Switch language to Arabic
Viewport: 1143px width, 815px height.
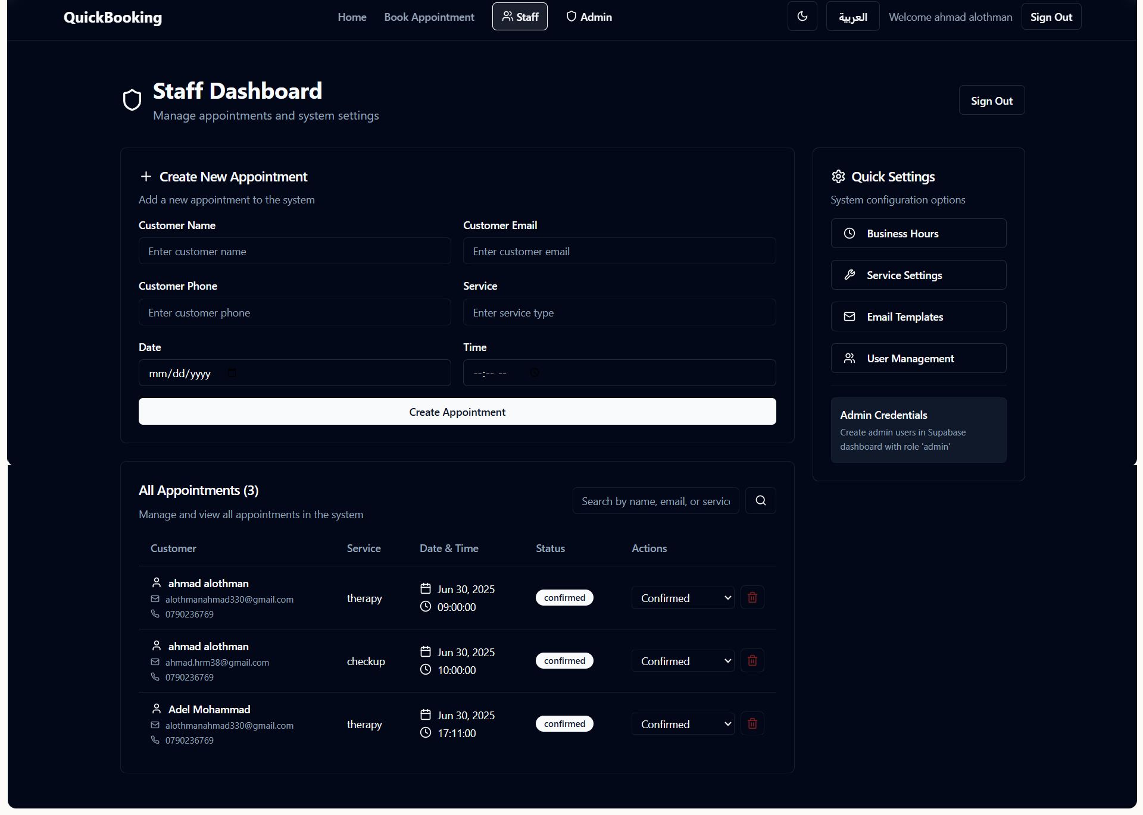(852, 17)
